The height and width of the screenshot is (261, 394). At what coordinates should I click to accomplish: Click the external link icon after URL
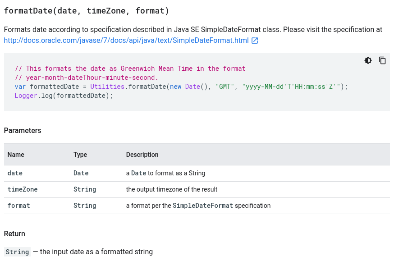tap(255, 41)
